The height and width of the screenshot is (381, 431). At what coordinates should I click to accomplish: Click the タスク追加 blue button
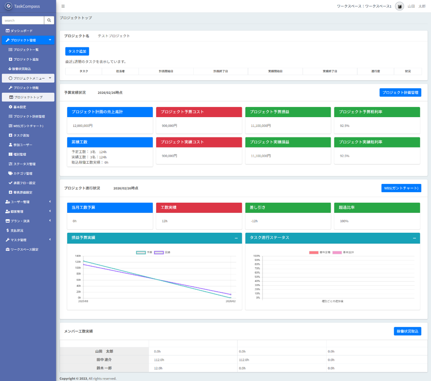pos(77,51)
